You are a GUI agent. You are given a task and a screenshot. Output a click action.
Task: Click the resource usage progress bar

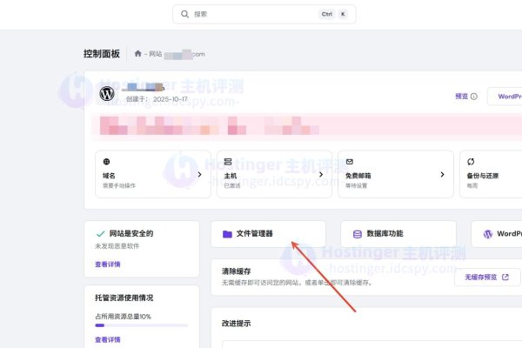pos(142,325)
